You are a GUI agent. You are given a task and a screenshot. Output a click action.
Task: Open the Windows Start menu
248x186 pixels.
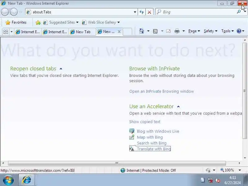click(x=8, y=180)
